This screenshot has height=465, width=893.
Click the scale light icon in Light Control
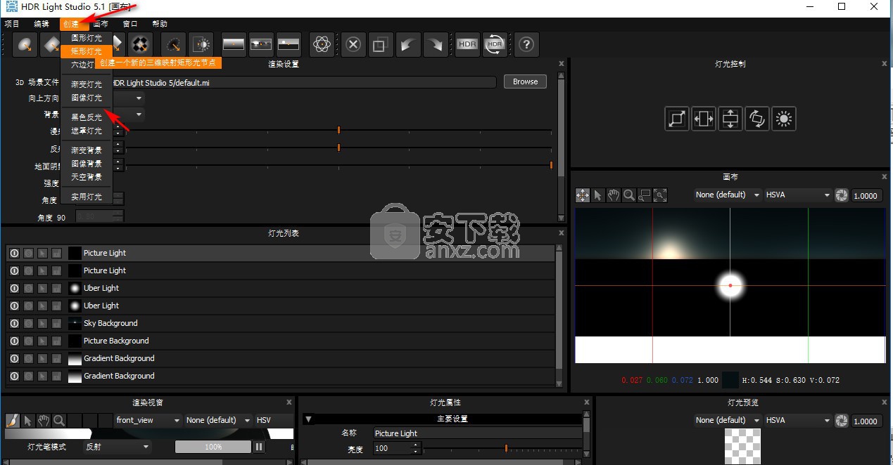[677, 118]
